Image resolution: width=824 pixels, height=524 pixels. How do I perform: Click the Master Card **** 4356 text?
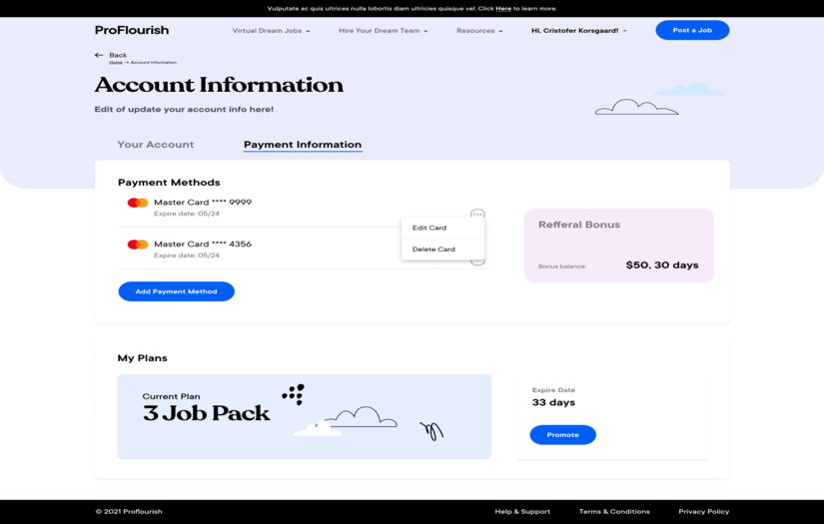click(203, 245)
